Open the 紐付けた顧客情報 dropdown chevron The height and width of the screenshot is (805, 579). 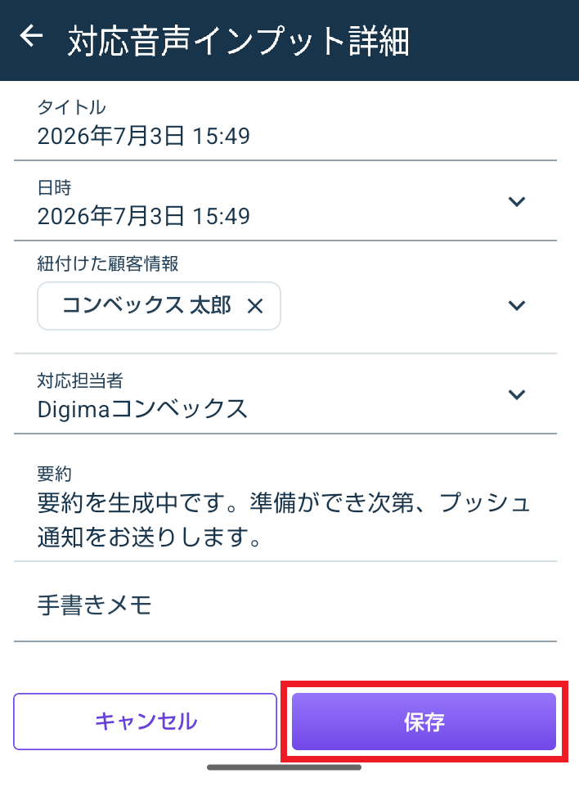(x=516, y=306)
